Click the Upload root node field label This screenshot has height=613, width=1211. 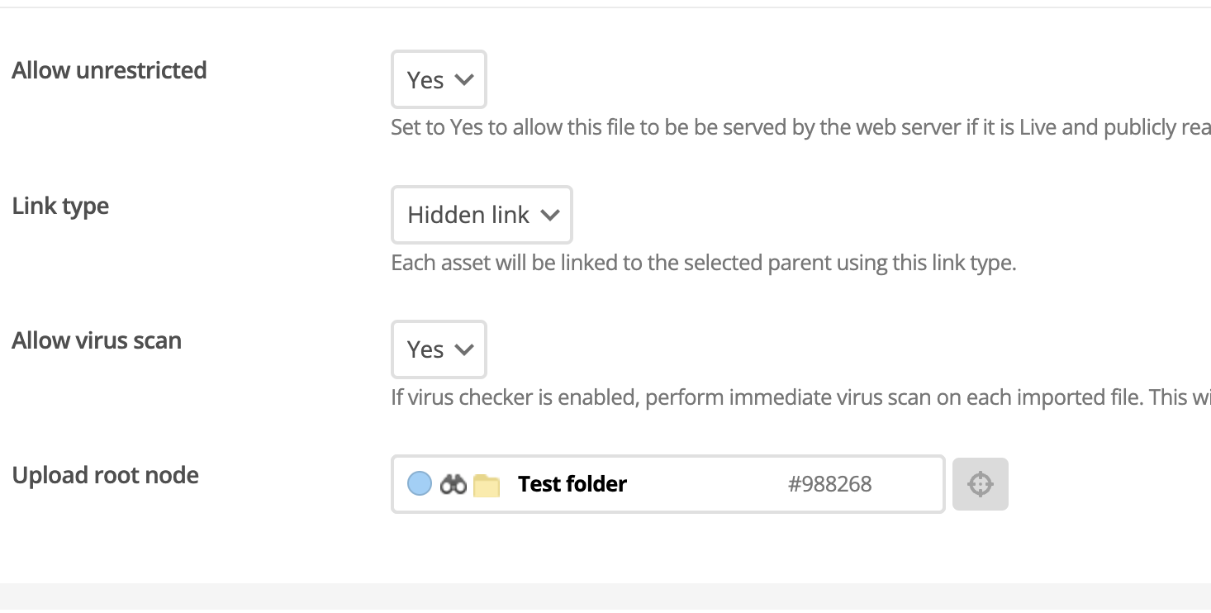pyautogui.click(x=105, y=476)
